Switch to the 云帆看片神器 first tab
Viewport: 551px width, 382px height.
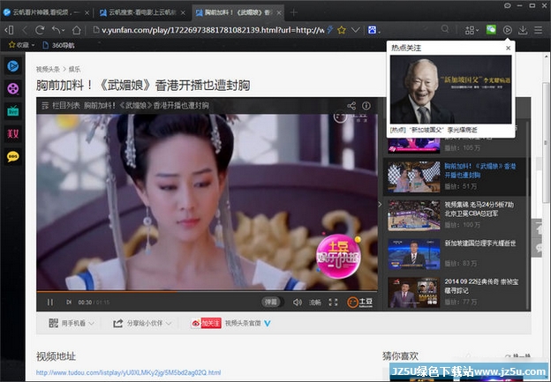point(46,12)
